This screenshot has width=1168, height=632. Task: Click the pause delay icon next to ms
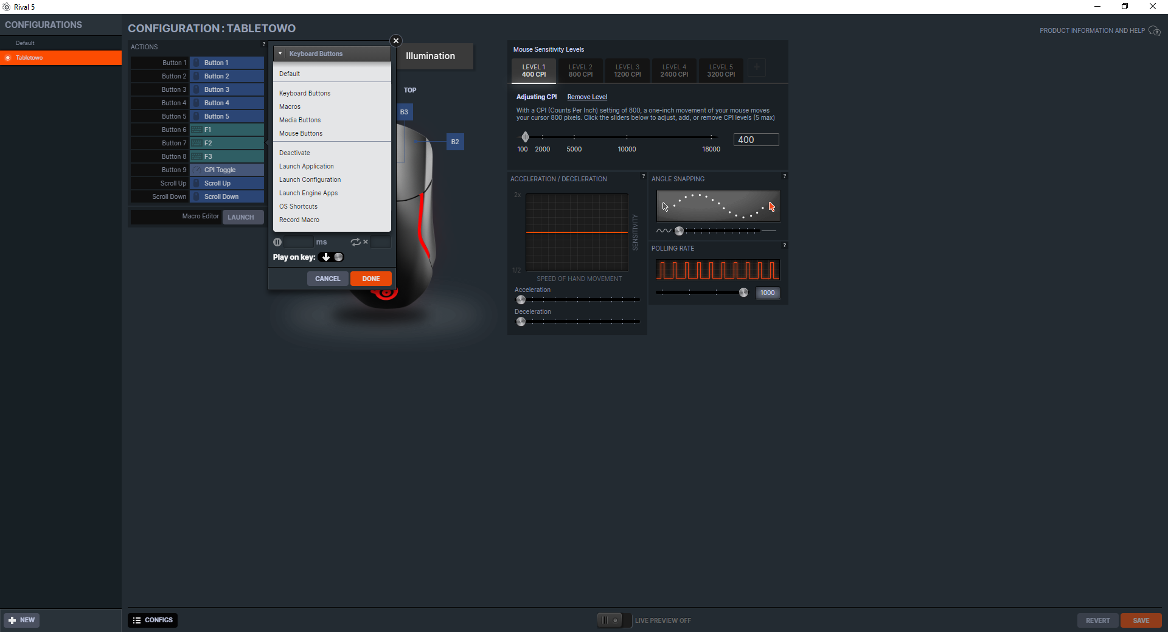[x=277, y=242]
